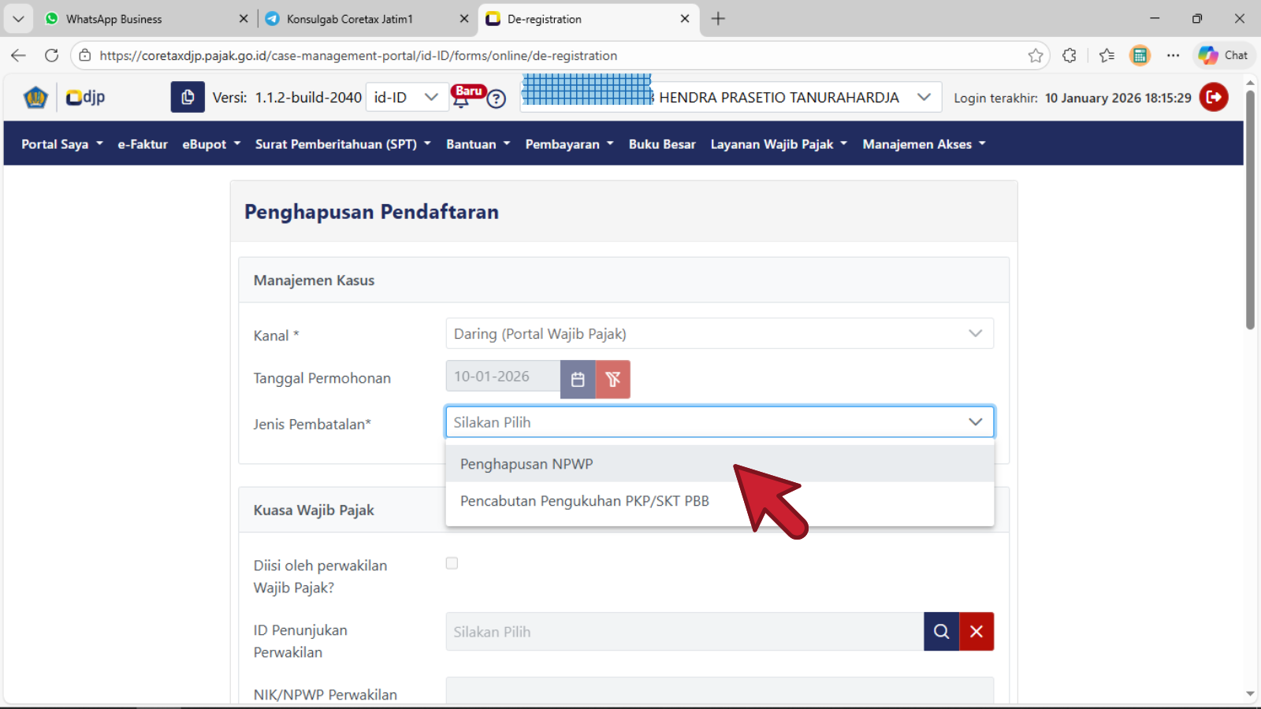Viewport: 1261px width, 709px height.
Task: Select Penghapusan NPWP option
Action: click(526, 464)
